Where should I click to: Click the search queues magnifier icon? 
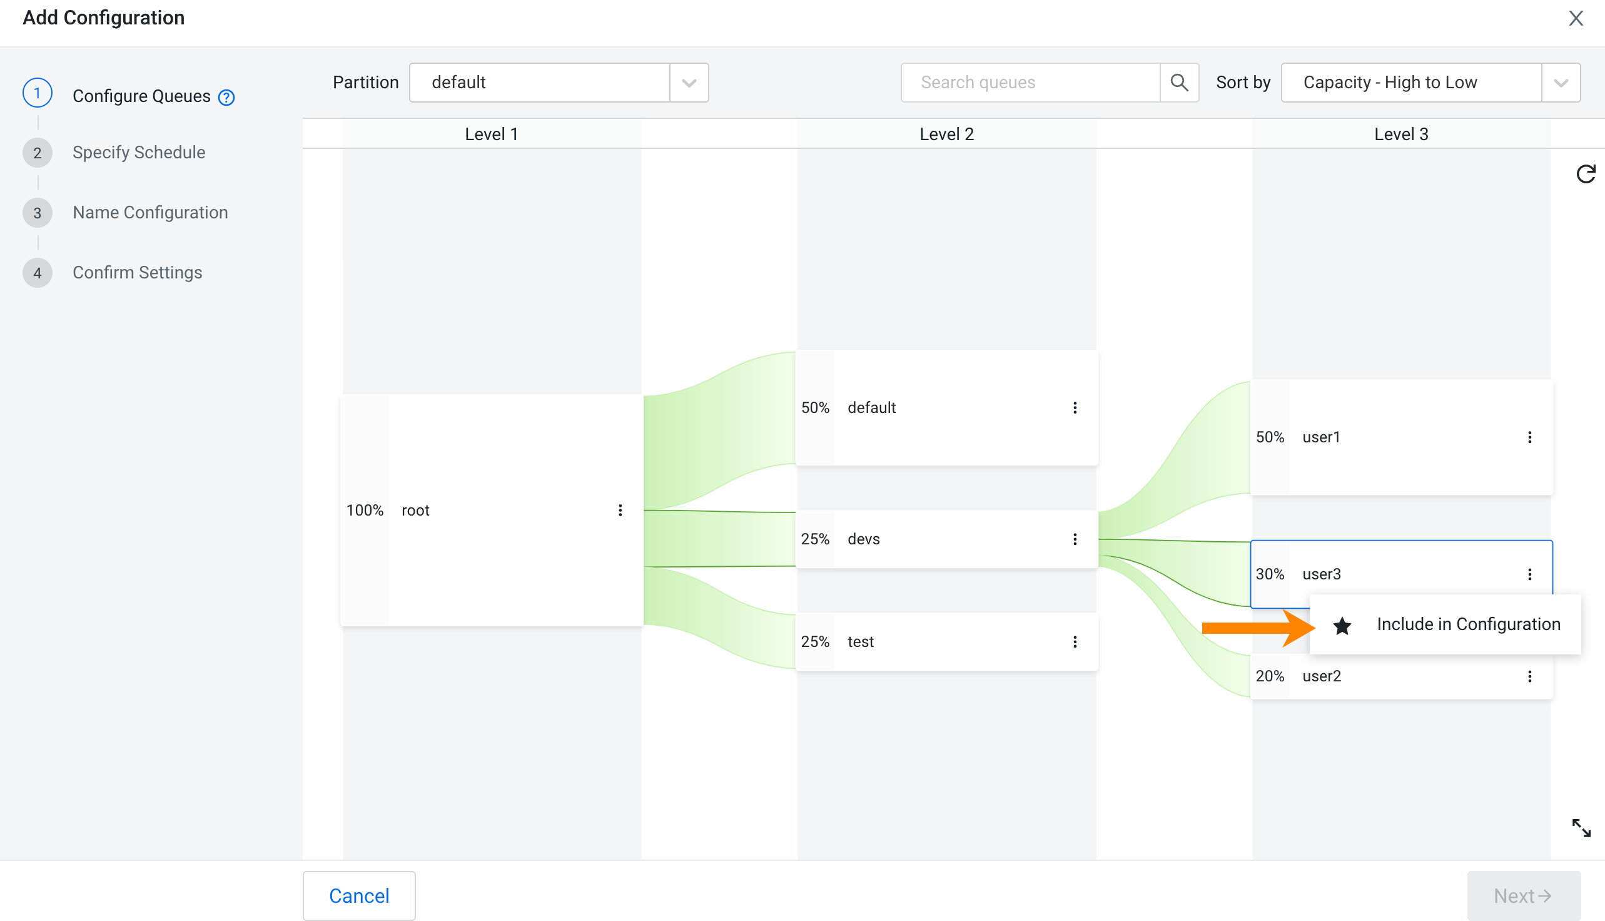(x=1179, y=82)
